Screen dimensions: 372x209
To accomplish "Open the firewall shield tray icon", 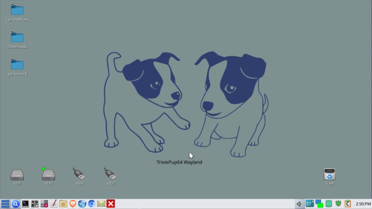I will point(339,204).
